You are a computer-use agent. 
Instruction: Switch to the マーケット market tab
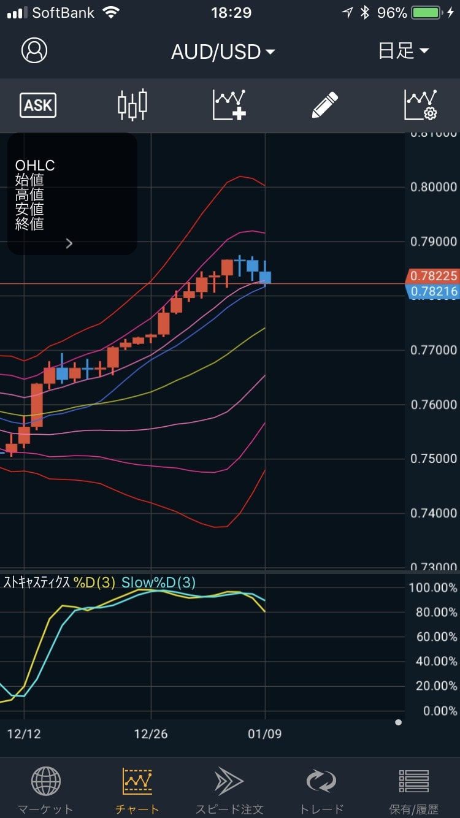pyautogui.click(x=45, y=790)
